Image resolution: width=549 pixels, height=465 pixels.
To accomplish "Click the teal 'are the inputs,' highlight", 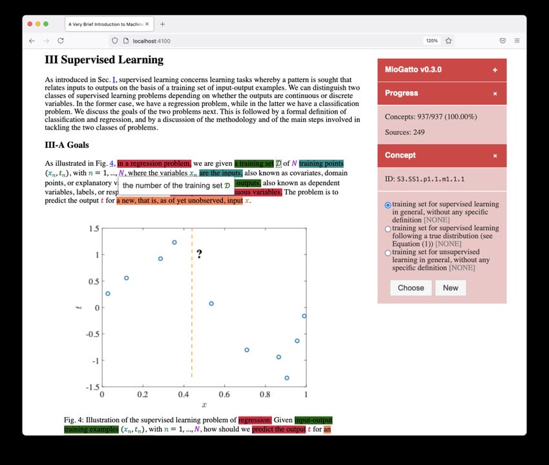I will (x=221, y=173).
